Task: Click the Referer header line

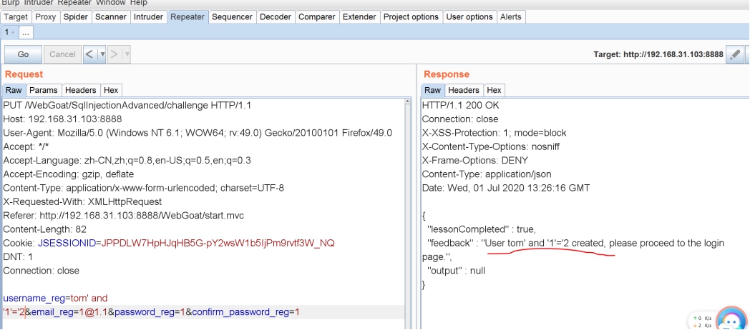Action: click(123, 216)
